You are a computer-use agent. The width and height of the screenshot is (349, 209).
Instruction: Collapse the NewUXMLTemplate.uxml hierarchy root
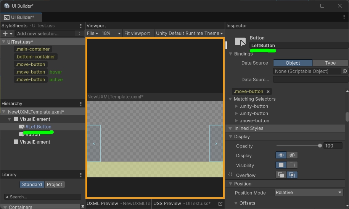pos(3,112)
